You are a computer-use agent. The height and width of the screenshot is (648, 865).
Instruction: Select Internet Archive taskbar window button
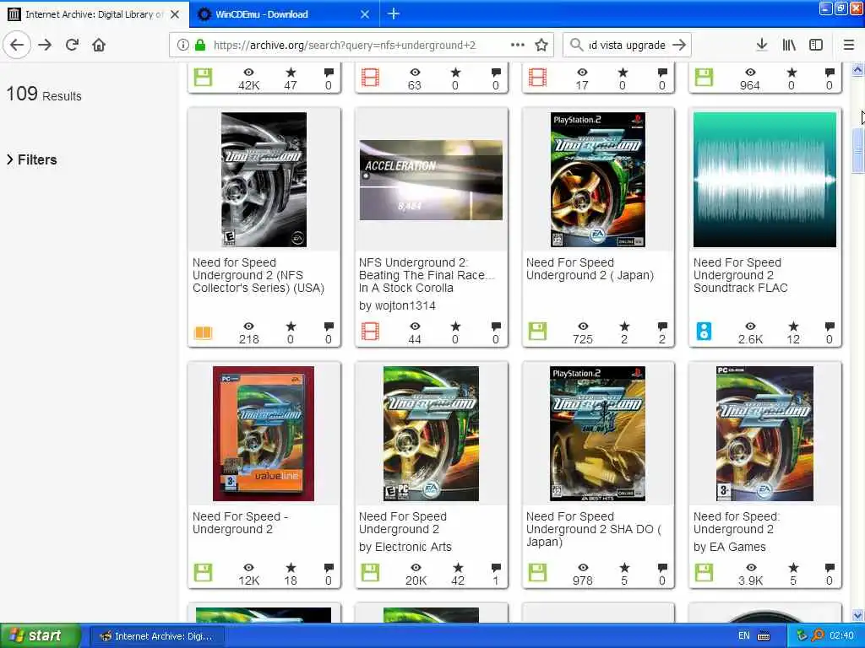click(156, 636)
